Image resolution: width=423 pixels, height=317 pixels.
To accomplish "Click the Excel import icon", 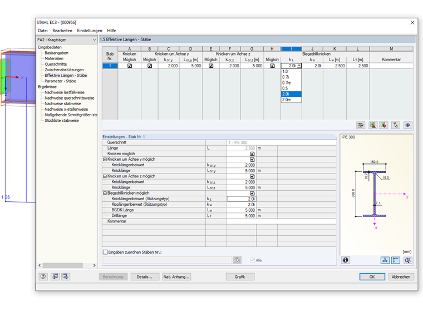I will coord(384,126).
